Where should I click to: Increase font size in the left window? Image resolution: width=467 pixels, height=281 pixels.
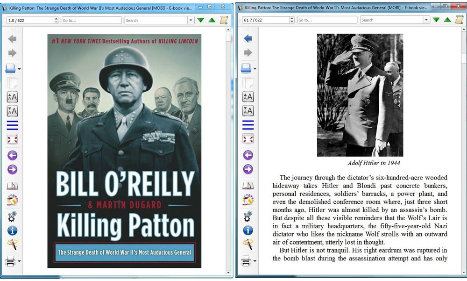coord(12,97)
